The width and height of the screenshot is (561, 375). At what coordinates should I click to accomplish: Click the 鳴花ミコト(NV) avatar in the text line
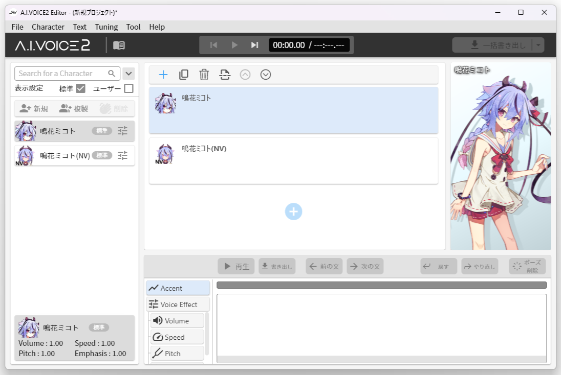tap(165, 154)
